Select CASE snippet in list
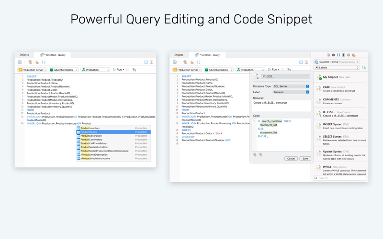This screenshot has height=239, width=383. 340,89
